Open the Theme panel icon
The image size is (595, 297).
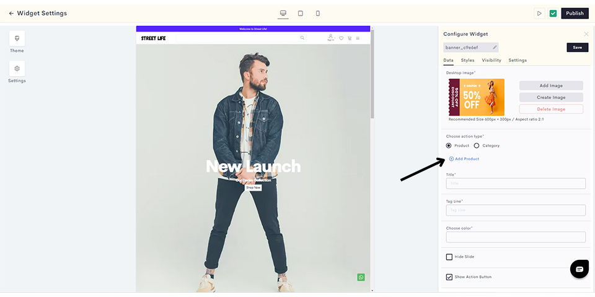point(17,38)
